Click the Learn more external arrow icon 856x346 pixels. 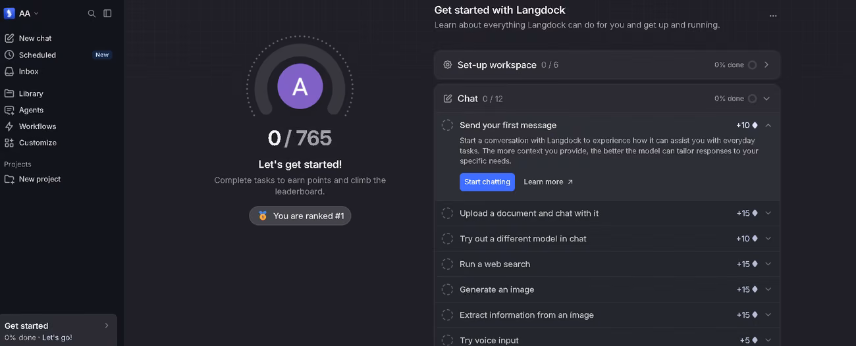[570, 182]
